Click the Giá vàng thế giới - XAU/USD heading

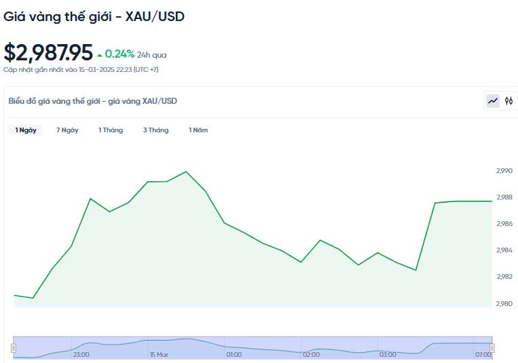pyautogui.click(x=94, y=16)
